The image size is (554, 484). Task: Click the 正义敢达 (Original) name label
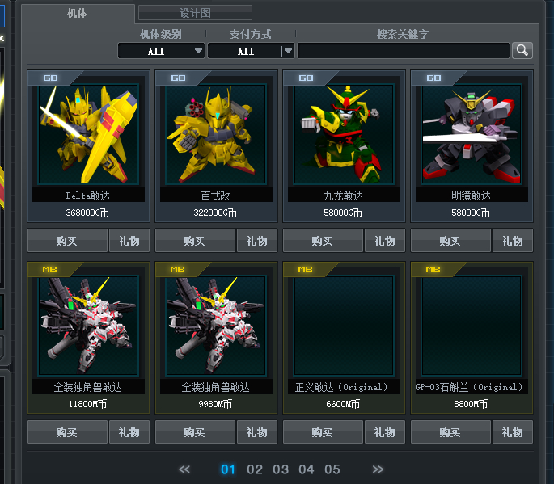pyautogui.click(x=342, y=387)
